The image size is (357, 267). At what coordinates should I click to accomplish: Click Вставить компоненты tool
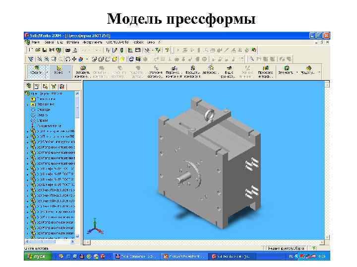83,72
